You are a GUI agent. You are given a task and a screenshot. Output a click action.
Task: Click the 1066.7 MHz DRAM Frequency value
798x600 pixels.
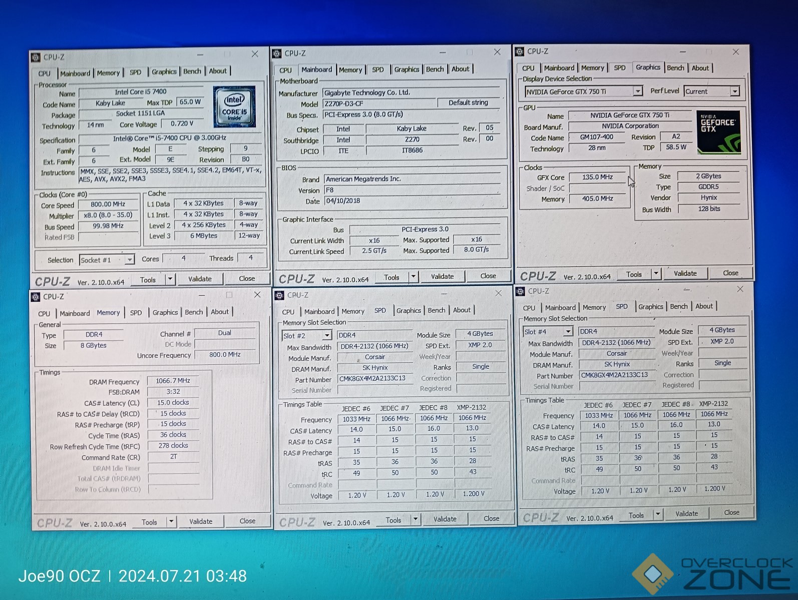[x=173, y=381]
